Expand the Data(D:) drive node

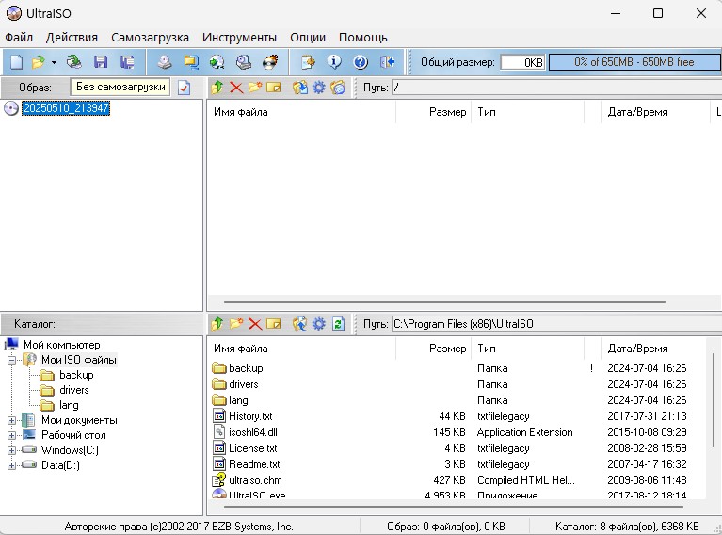click(x=12, y=465)
